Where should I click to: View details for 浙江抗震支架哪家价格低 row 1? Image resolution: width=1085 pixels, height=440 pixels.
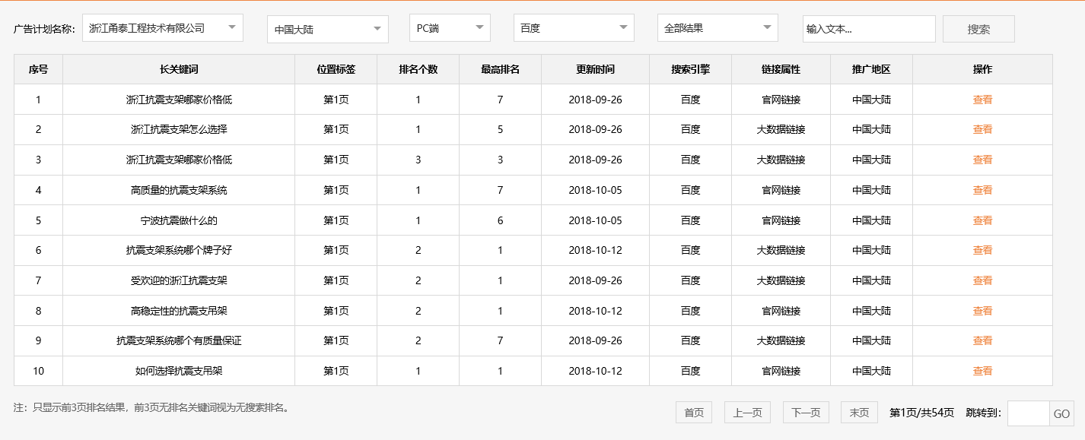[x=982, y=99]
